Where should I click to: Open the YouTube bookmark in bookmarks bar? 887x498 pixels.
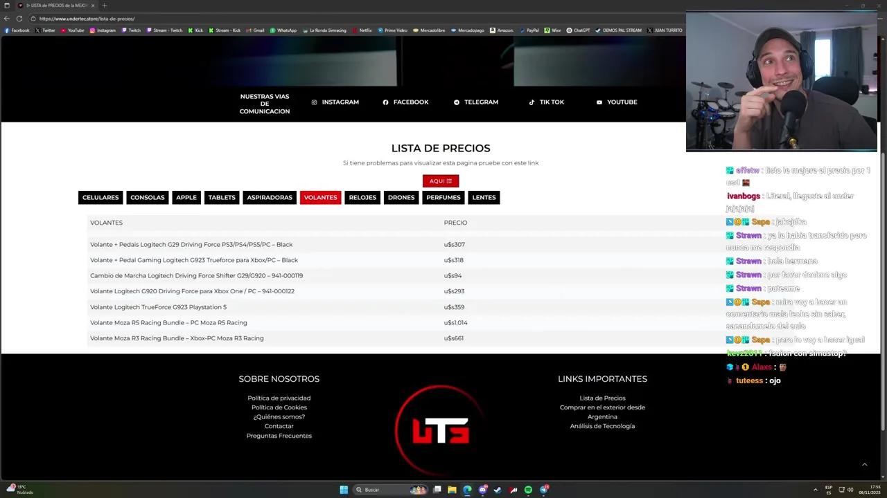73,30
